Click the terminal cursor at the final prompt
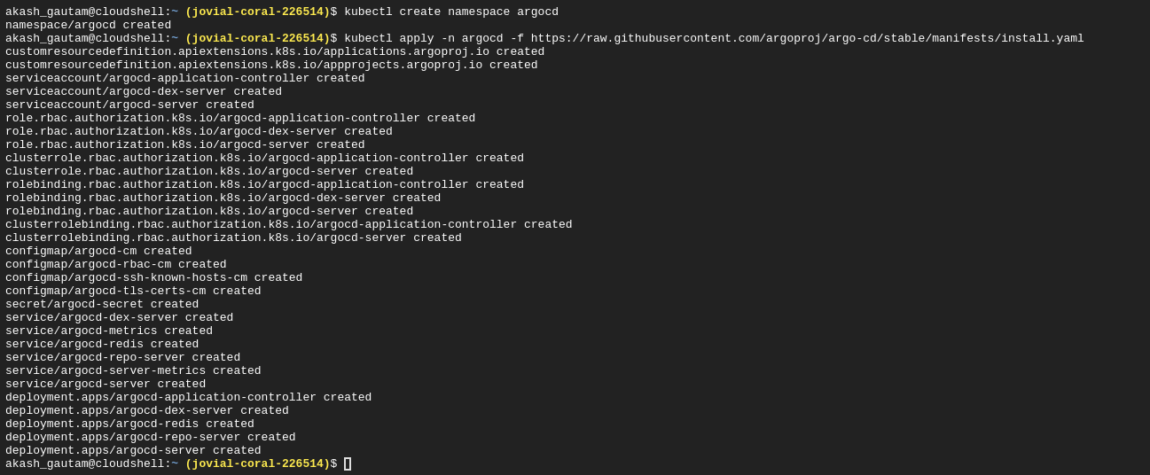1150x475 pixels. 348,463
